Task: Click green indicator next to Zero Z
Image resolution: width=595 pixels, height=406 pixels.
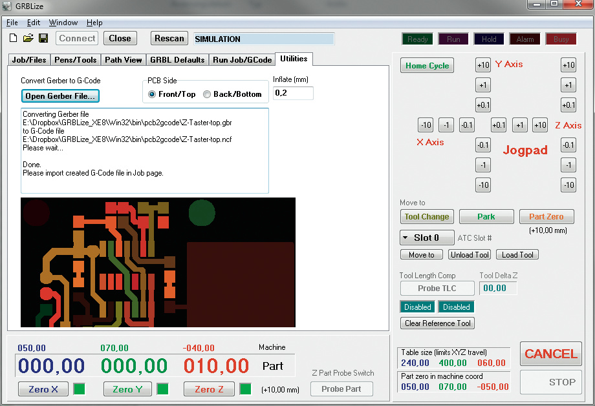Action: (x=245, y=389)
